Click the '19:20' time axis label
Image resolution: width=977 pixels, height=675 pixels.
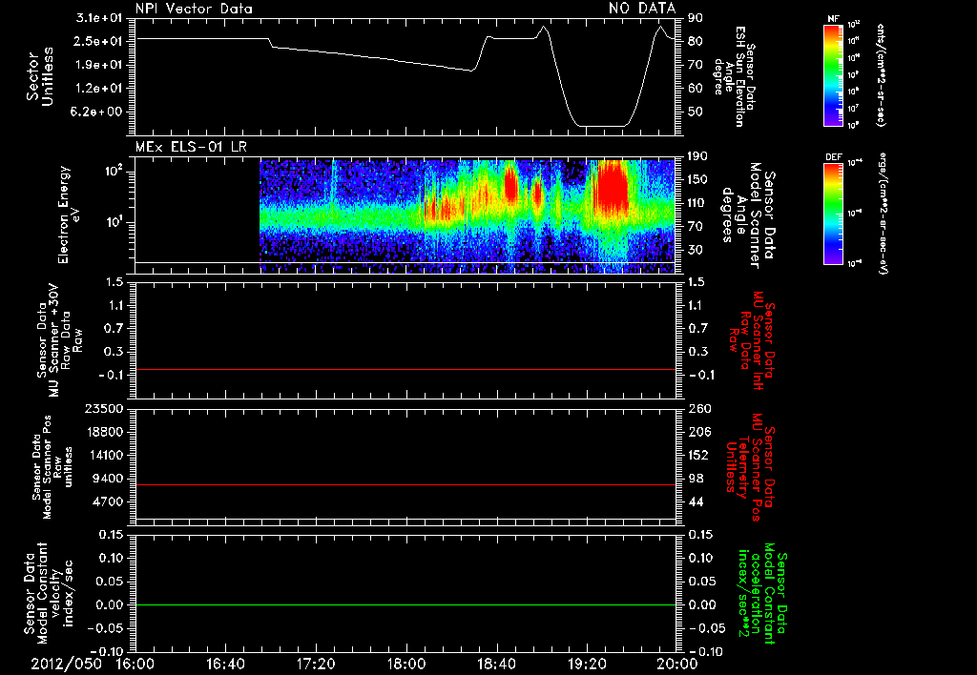[x=587, y=664]
